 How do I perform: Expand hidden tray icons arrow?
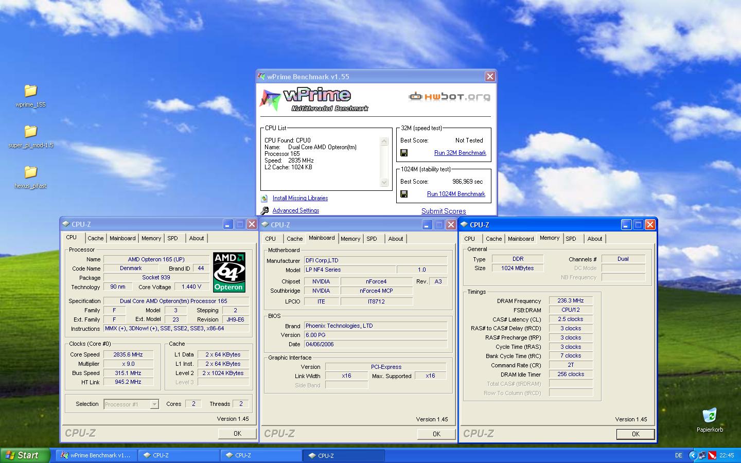click(694, 455)
